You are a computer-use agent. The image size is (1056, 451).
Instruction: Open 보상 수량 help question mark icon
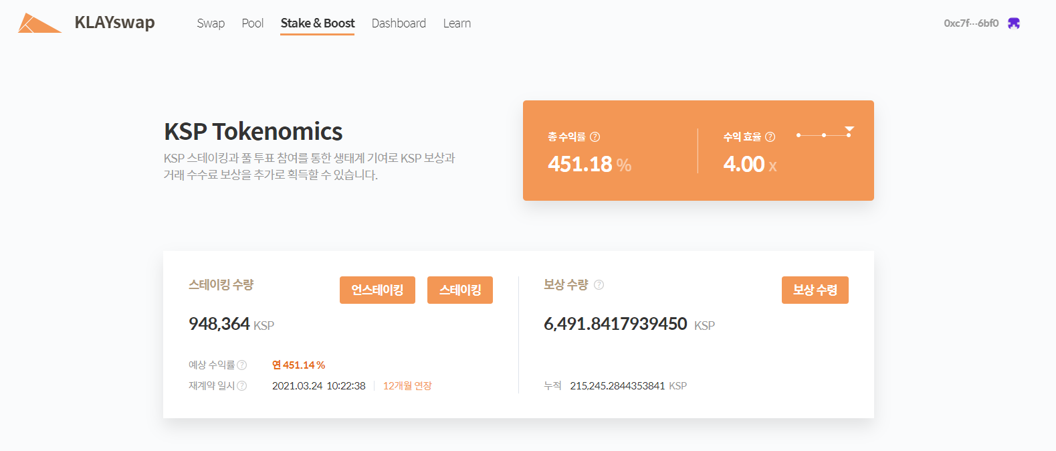(599, 285)
